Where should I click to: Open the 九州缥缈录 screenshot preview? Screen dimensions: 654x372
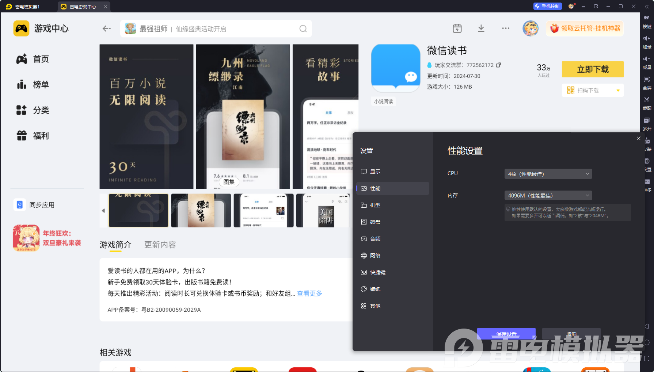[x=243, y=116]
